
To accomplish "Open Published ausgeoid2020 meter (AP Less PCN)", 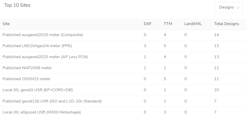I will pyautogui.click(x=45, y=57).
